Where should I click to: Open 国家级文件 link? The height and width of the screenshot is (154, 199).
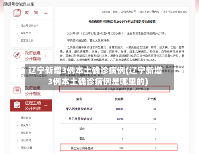tap(27, 41)
